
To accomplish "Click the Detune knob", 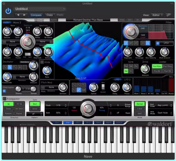I will click(x=7, y=32).
